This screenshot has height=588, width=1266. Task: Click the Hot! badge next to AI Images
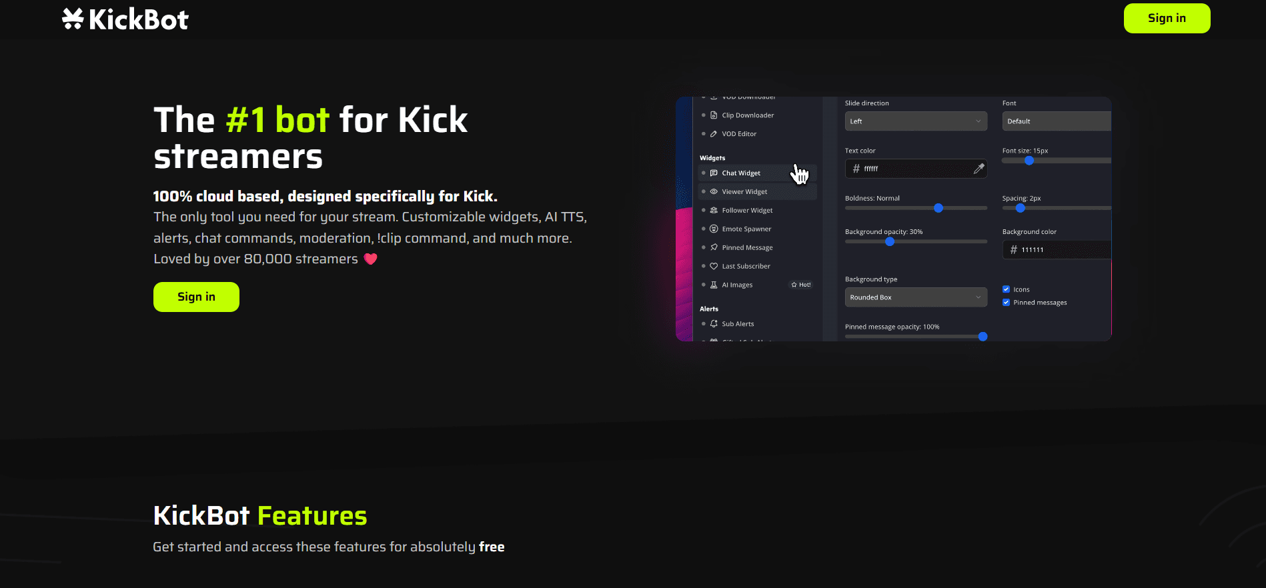click(x=801, y=285)
